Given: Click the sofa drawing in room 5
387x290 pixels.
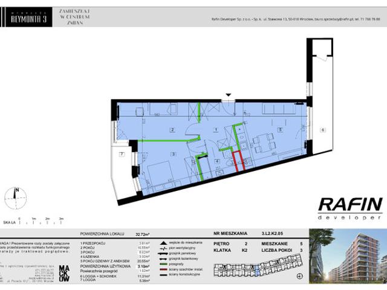Looking at the screenshot, I should [278, 109].
